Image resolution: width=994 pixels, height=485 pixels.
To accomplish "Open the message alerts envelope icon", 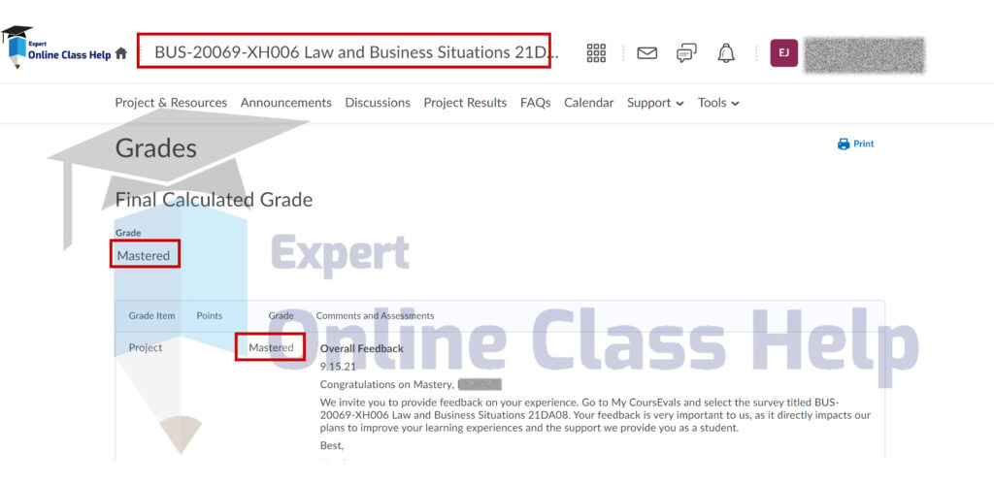I will pyautogui.click(x=646, y=53).
